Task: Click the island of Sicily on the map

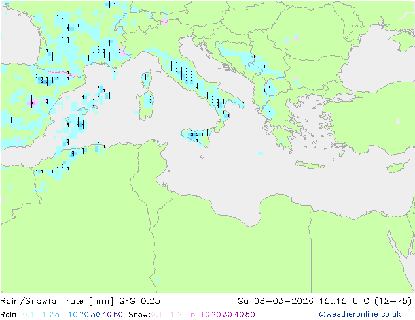Action: point(197,137)
